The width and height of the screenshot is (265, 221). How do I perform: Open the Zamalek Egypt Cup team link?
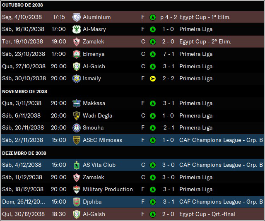point(93,41)
